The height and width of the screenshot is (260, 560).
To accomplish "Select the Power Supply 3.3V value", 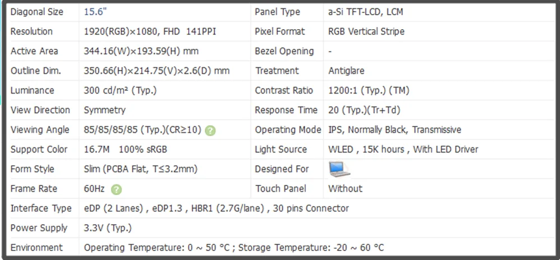I will [108, 228].
